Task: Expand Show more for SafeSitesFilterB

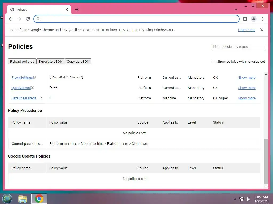Action: click(x=247, y=98)
